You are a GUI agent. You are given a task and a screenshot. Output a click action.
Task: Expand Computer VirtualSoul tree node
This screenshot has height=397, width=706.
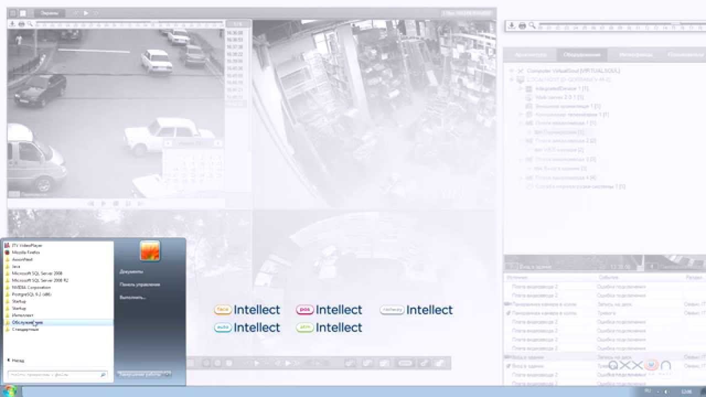[x=511, y=71]
